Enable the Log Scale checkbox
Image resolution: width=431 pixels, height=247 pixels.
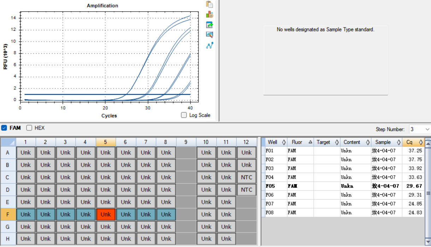pyautogui.click(x=184, y=115)
